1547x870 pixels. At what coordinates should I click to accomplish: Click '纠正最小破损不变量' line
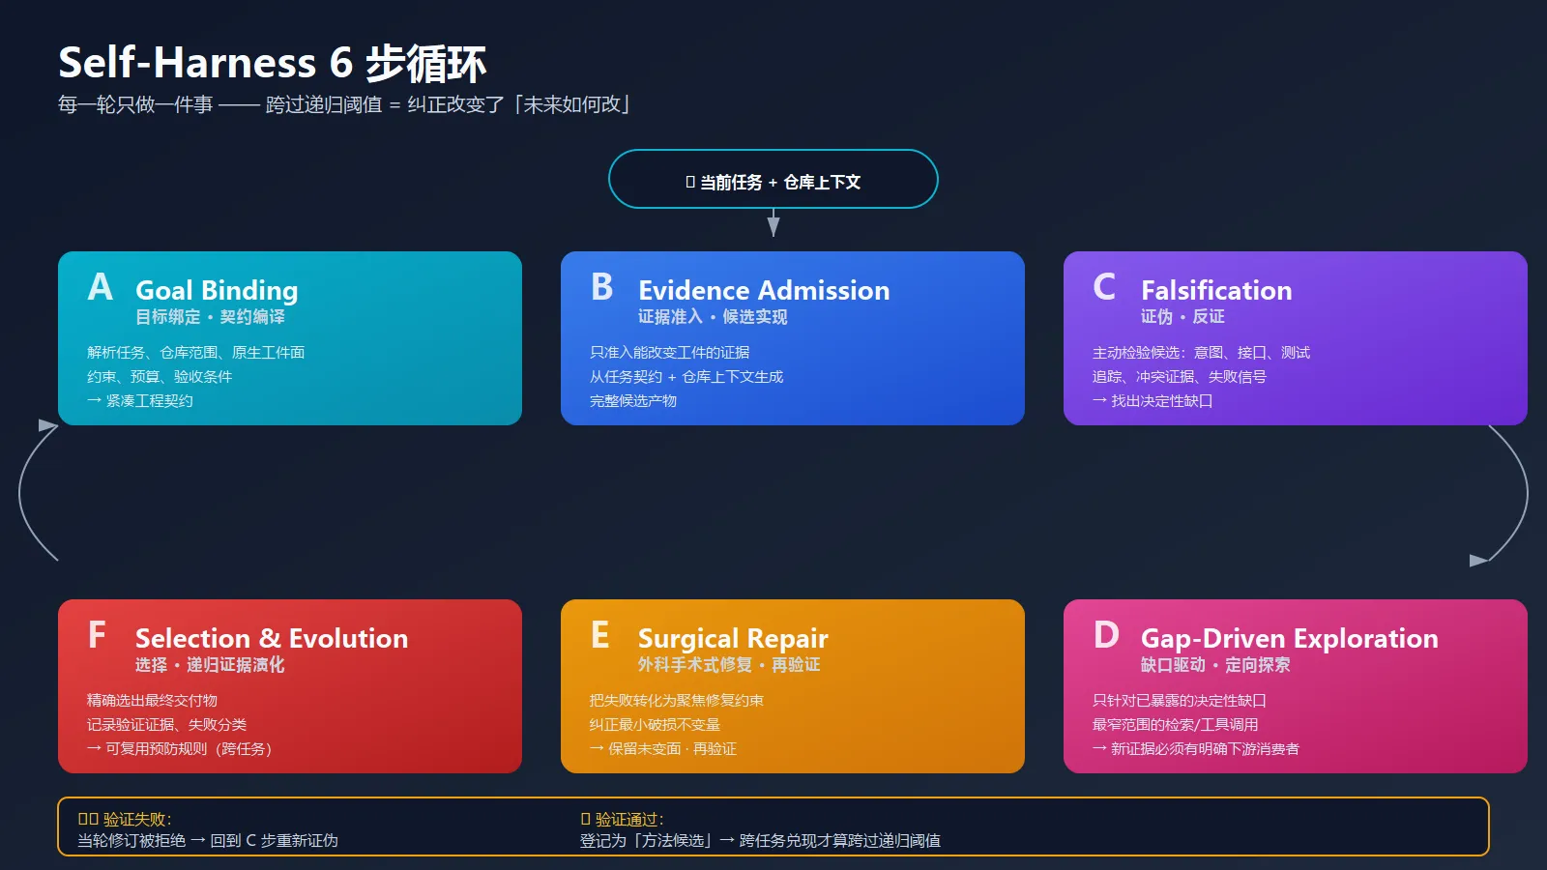coord(655,725)
